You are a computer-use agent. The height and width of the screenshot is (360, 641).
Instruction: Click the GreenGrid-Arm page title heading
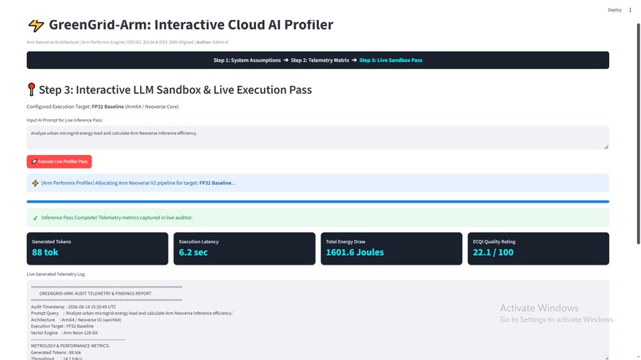coord(191,25)
